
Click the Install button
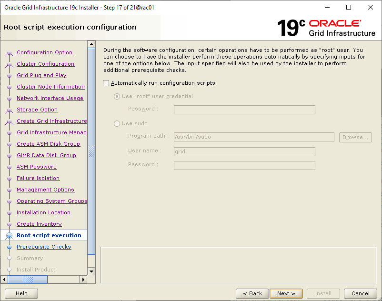pyautogui.click(x=323, y=293)
